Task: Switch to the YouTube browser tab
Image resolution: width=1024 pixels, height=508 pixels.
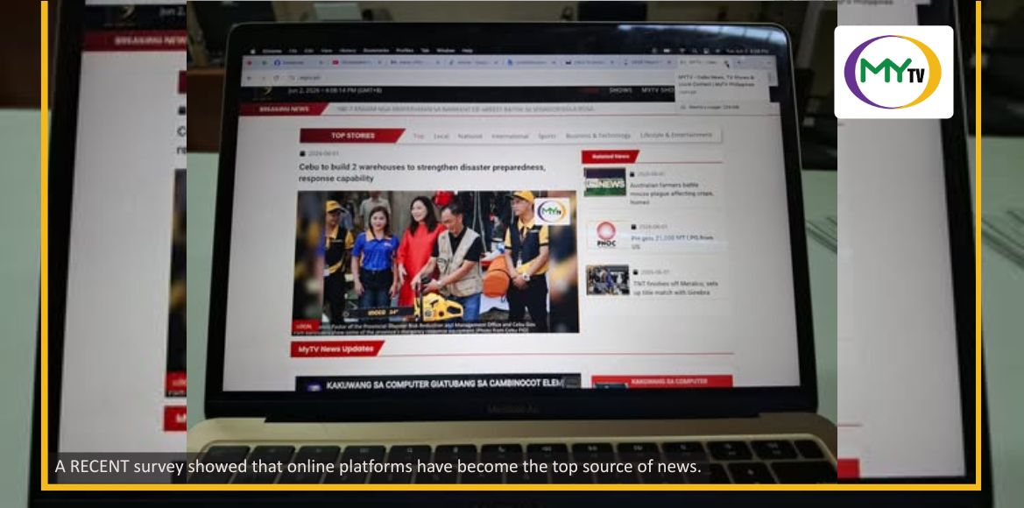Action: tap(357, 62)
